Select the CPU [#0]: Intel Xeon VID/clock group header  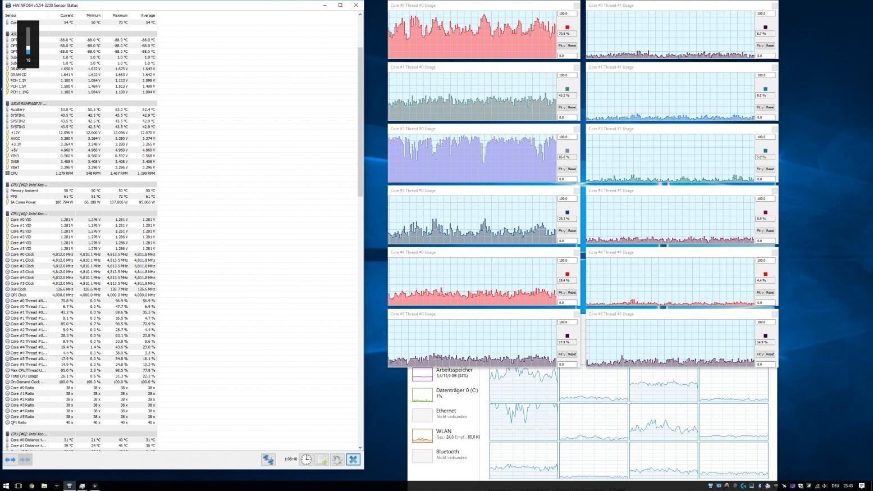tap(80, 213)
